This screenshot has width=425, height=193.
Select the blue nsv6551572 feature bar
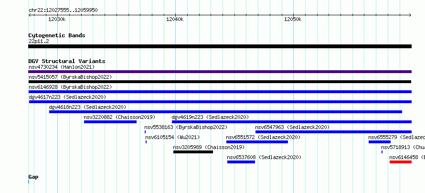pyautogui.click(x=257, y=142)
